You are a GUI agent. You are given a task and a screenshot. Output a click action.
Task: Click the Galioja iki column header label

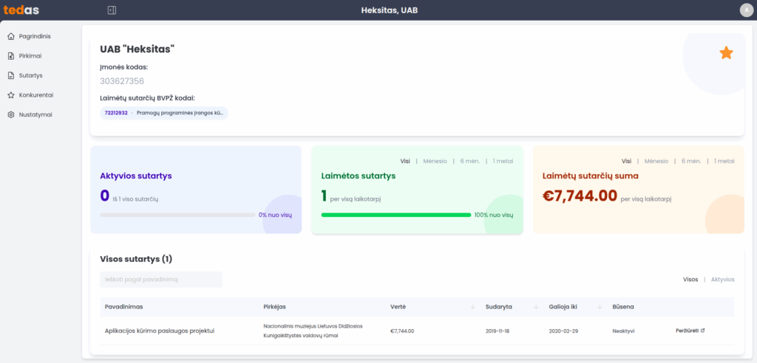pos(563,307)
